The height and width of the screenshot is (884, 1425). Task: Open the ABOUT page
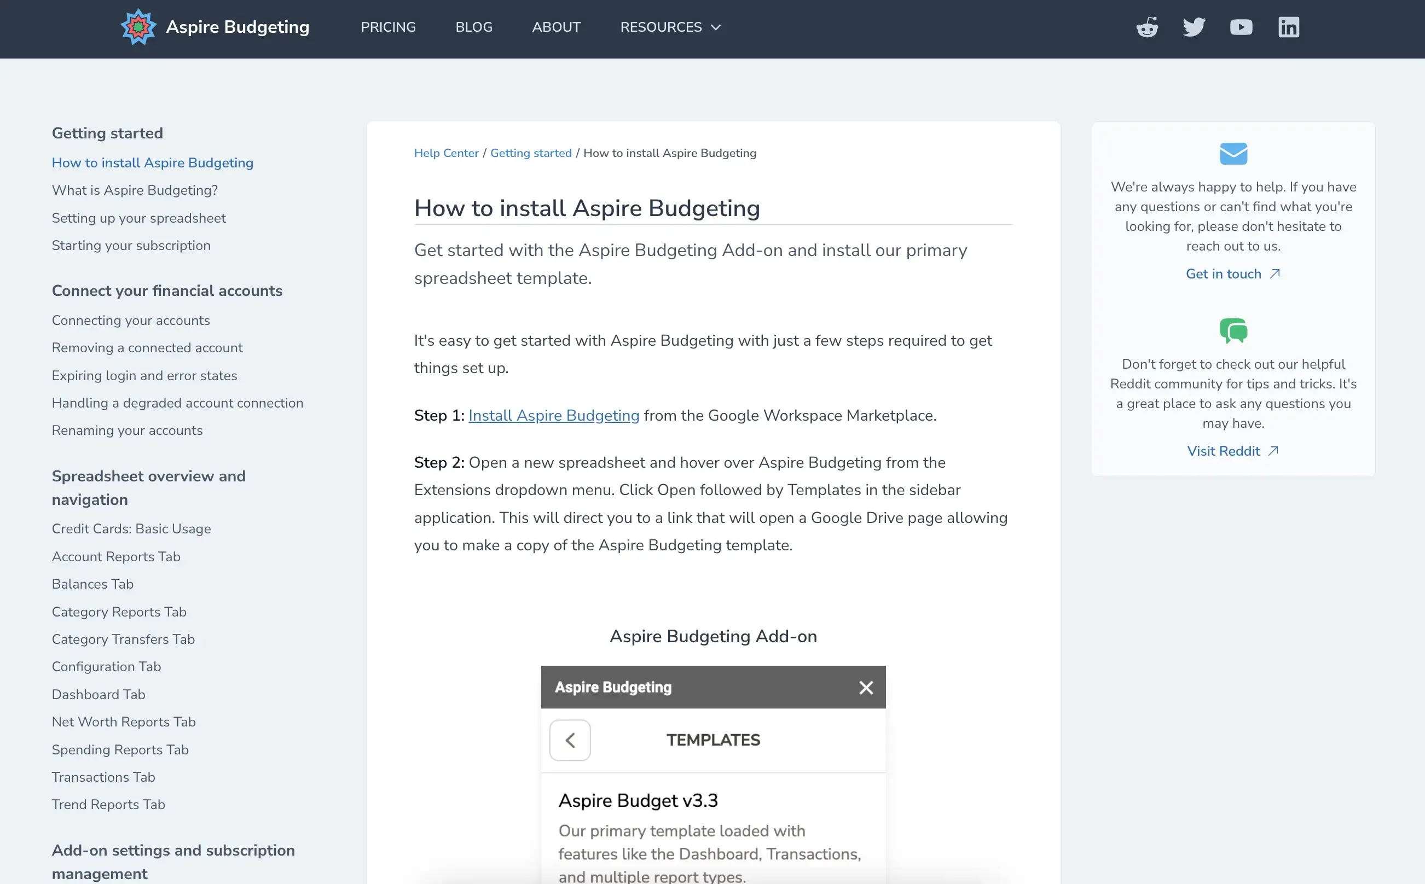[556, 27]
